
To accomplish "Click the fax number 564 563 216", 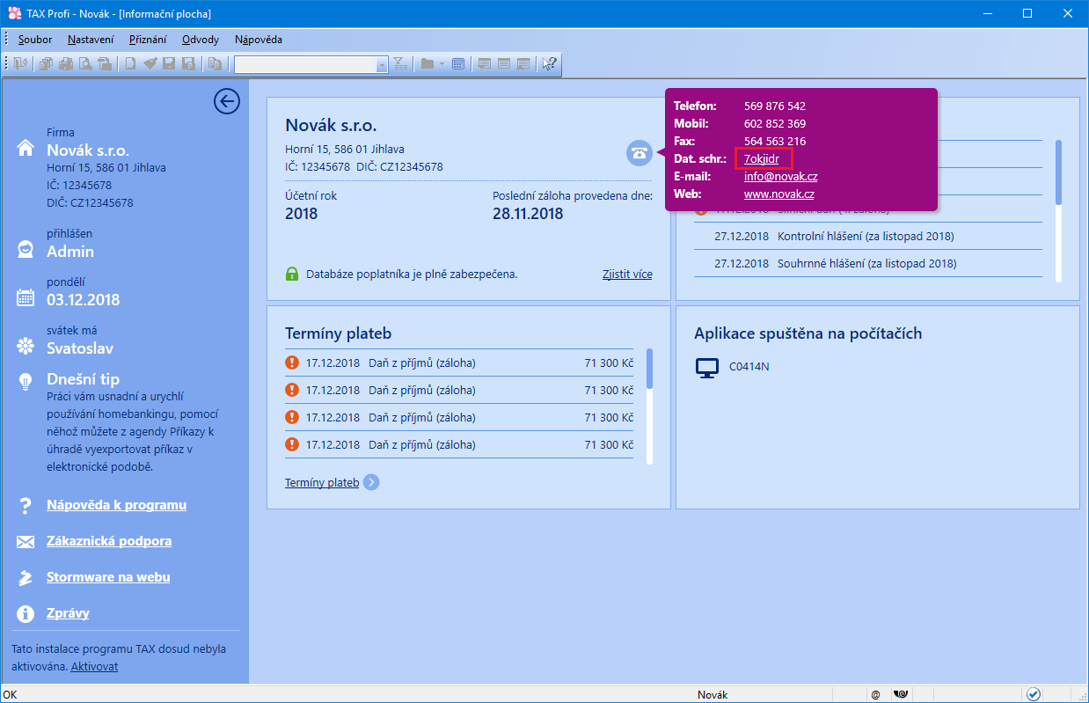I will pos(775,141).
